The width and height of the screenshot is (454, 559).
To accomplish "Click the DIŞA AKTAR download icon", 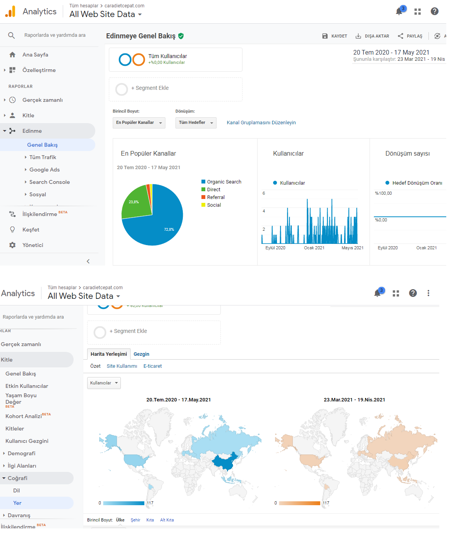I will [358, 36].
